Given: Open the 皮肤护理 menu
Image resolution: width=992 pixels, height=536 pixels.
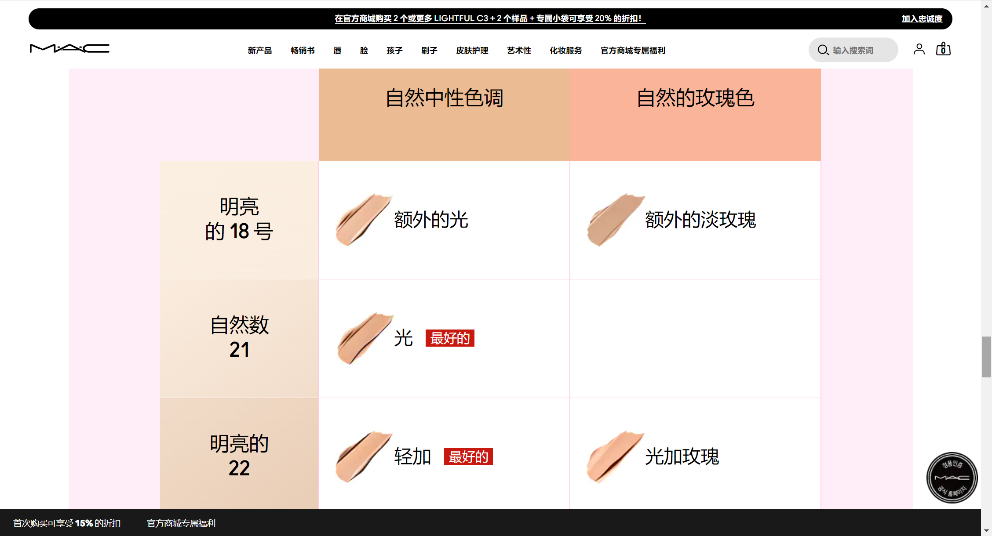Looking at the screenshot, I should (472, 51).
